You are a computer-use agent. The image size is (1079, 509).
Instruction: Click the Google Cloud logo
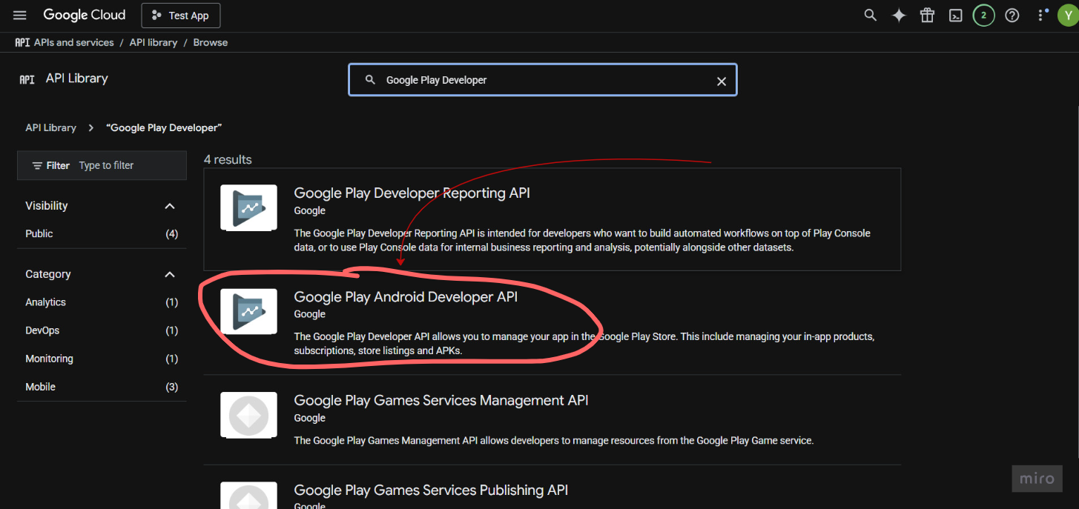[85, 15]
